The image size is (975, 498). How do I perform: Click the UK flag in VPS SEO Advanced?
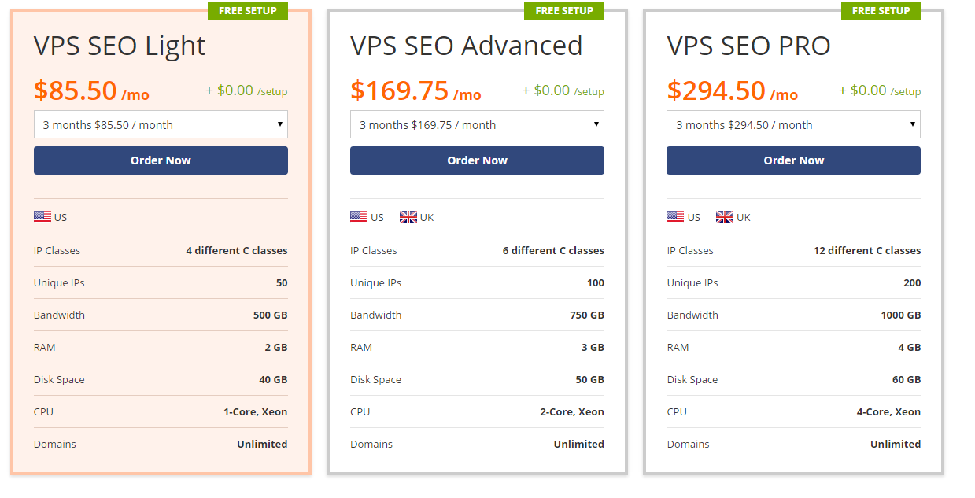(x=408, y=217)
